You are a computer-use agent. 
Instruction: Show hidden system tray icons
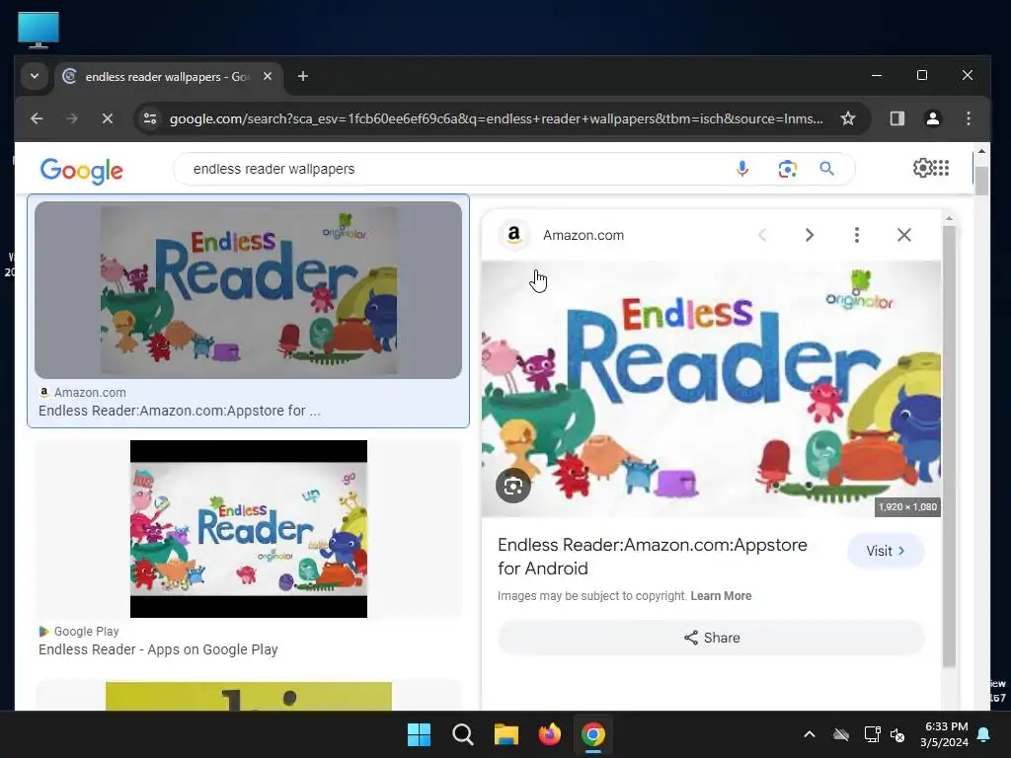[810, 734]
